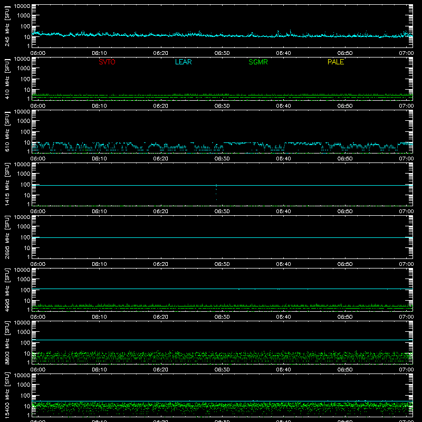Select the 4995 MHz [SFU] axis label
This screenshot has width=422, height=422.
(7, 290)
